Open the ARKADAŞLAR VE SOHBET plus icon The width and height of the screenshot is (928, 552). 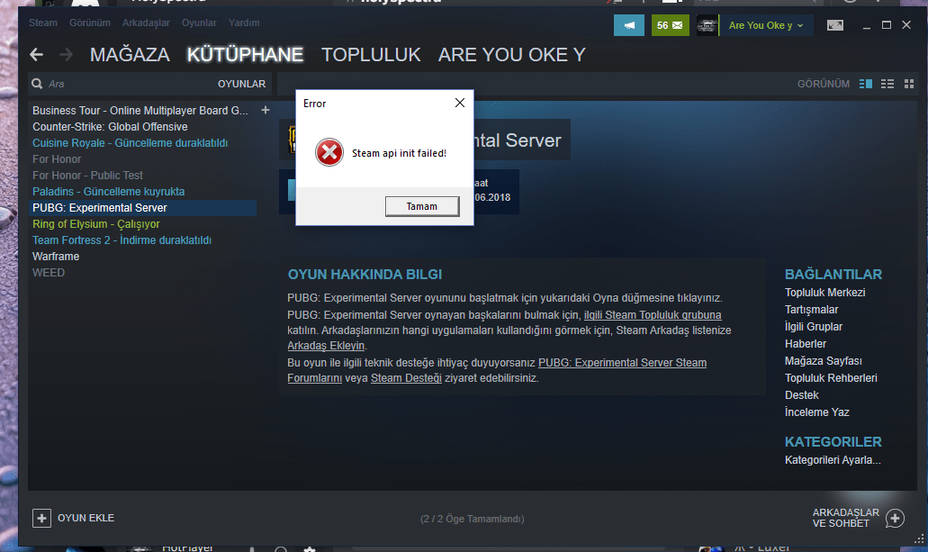click(895, 519)
